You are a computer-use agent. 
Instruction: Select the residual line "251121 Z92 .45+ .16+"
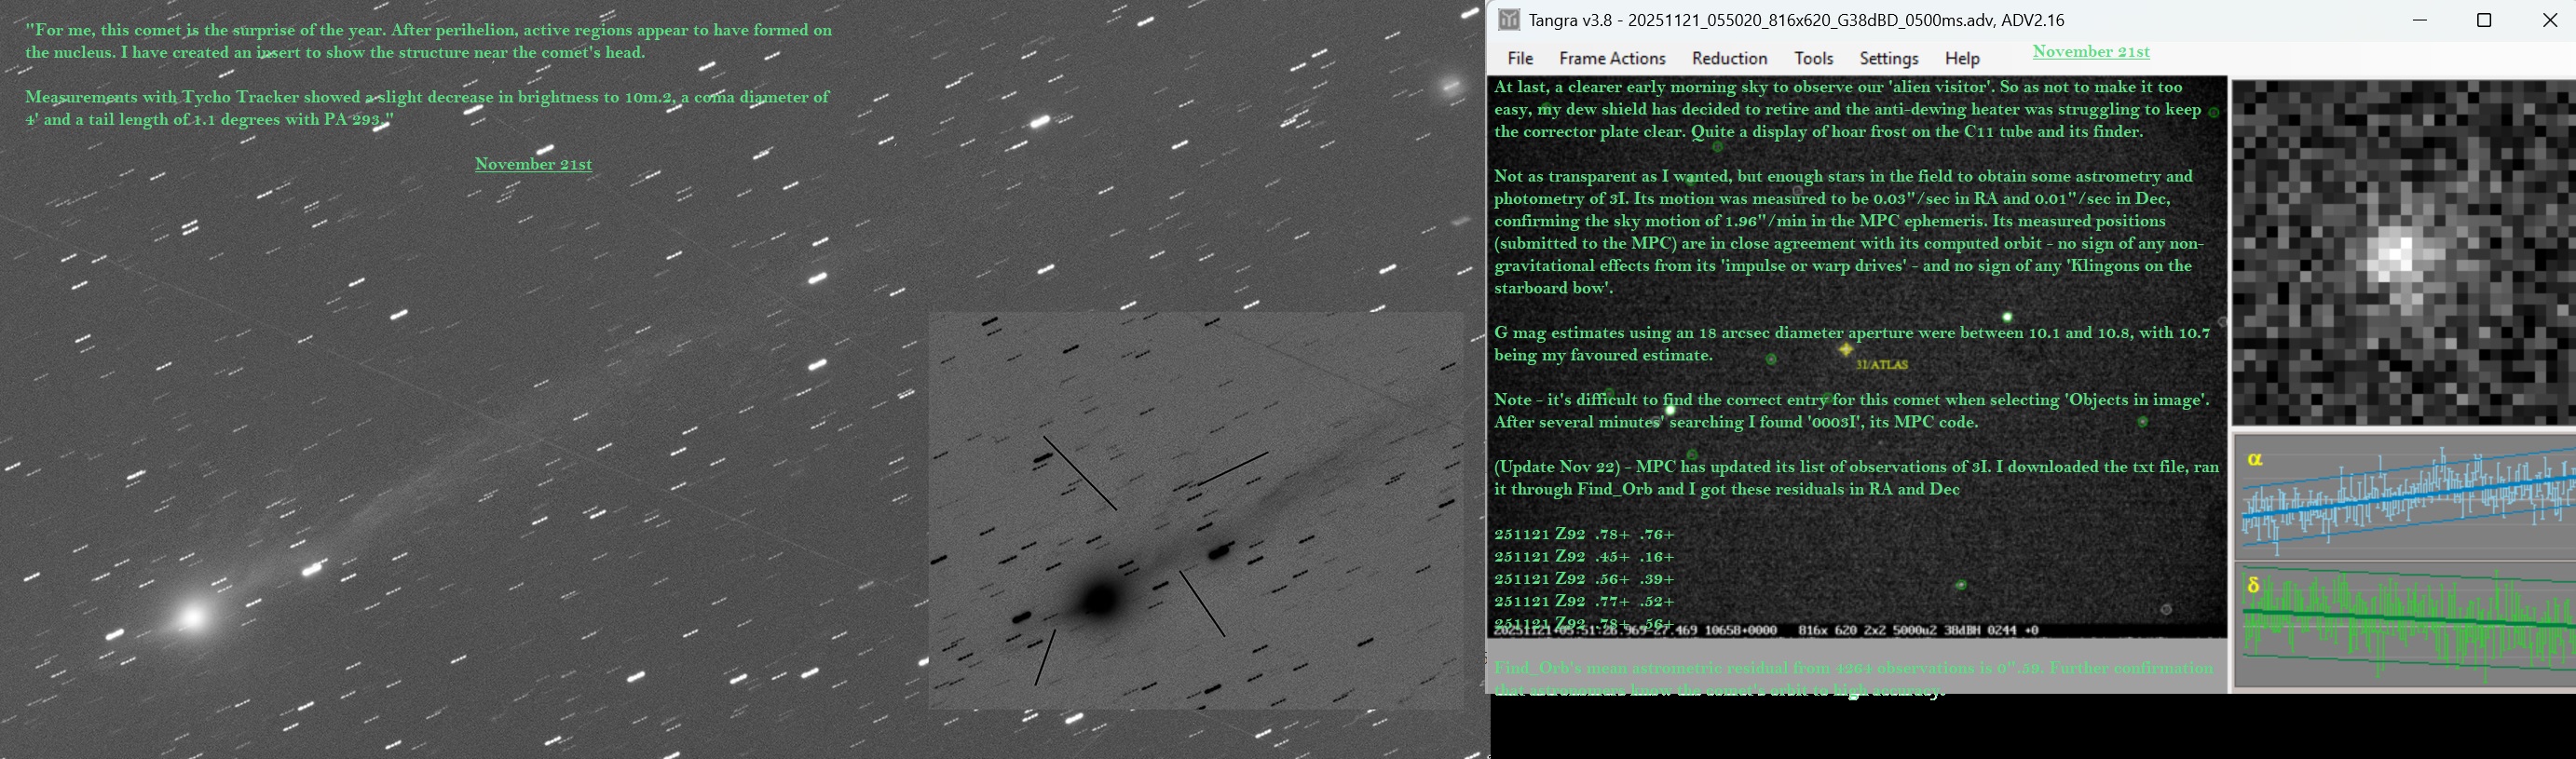click(x=1584, y=557)
